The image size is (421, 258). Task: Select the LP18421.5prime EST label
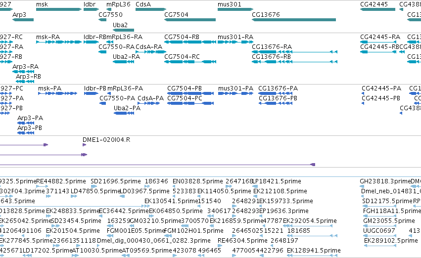click(x=277, y=181)
